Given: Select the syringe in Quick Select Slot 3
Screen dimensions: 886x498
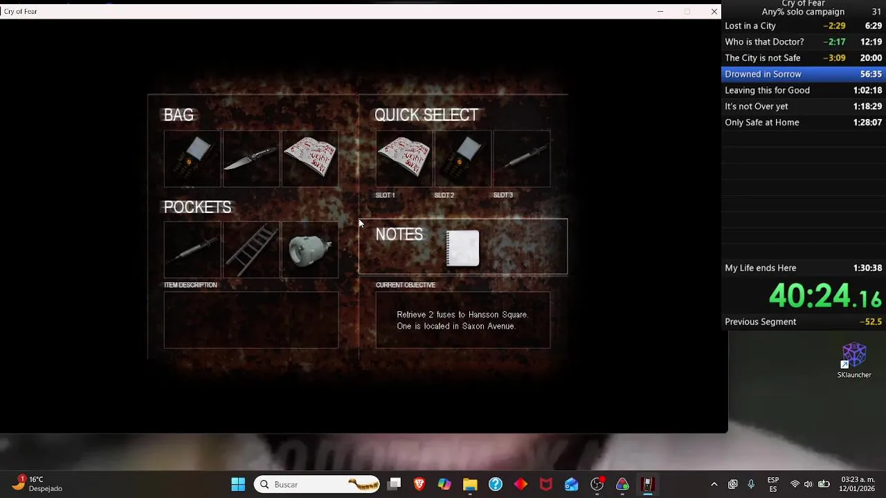Looking at the screenshot, I should click(x=522, y=158).
